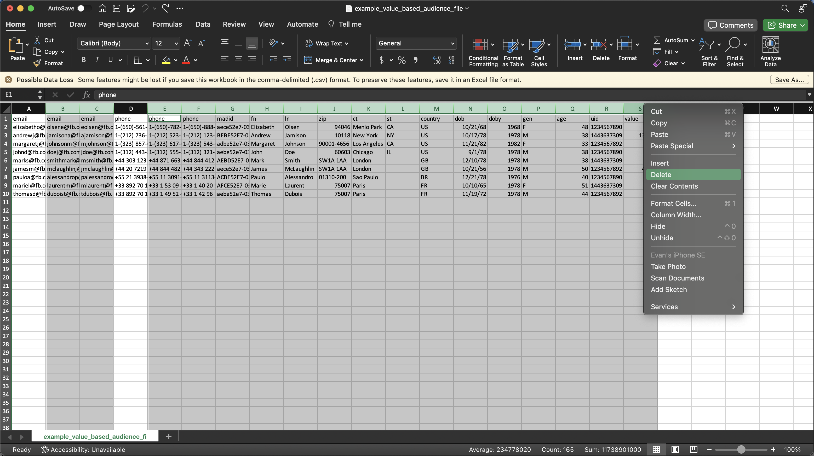This screenshot has height=456, width=814.
Task: Click the percent style icon
Action: [x=402, y=60]
